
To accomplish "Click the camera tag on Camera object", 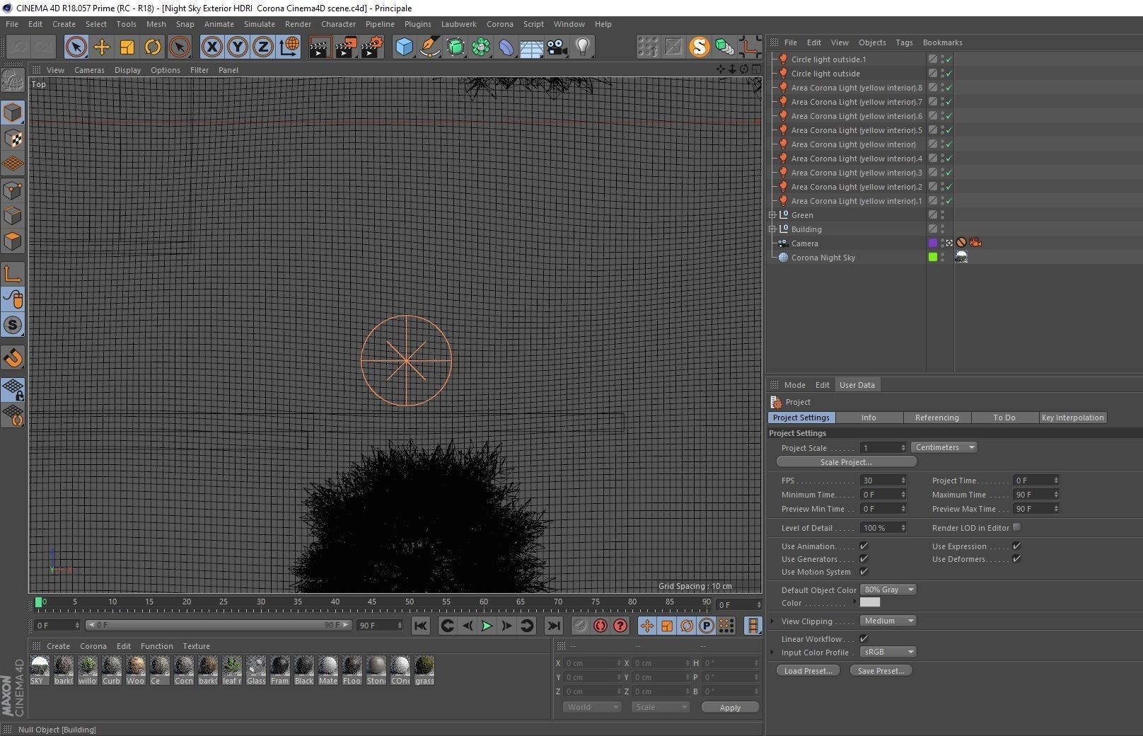I will pyautogui.click(x=975, y=243).
